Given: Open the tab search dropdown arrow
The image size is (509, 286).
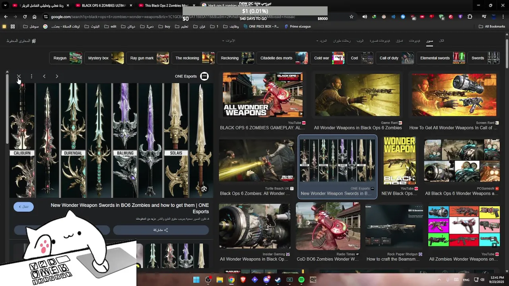Looking at the screenshot, I should (x=5, y=6).
